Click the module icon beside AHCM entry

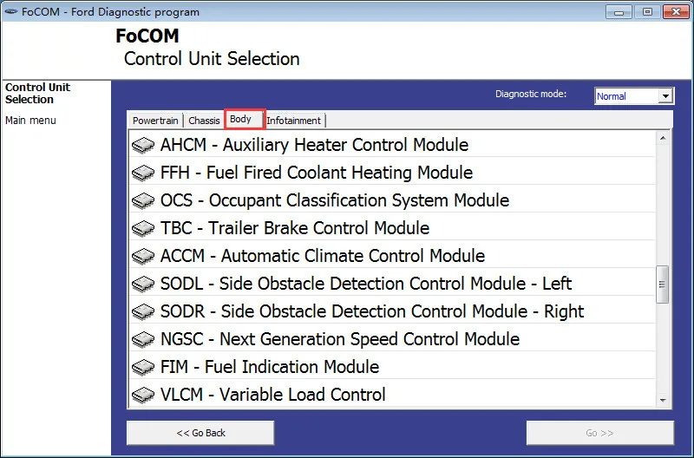[143, 145]
